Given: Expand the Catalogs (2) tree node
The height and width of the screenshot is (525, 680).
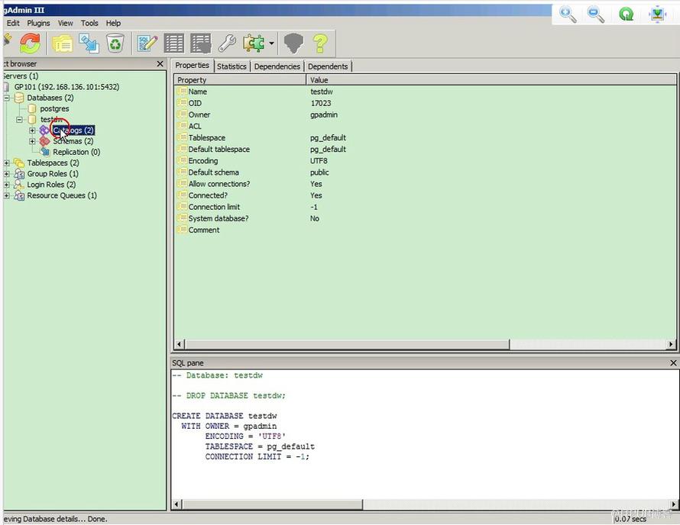Looking at the screenshot, I should click(x=32, y=130).
